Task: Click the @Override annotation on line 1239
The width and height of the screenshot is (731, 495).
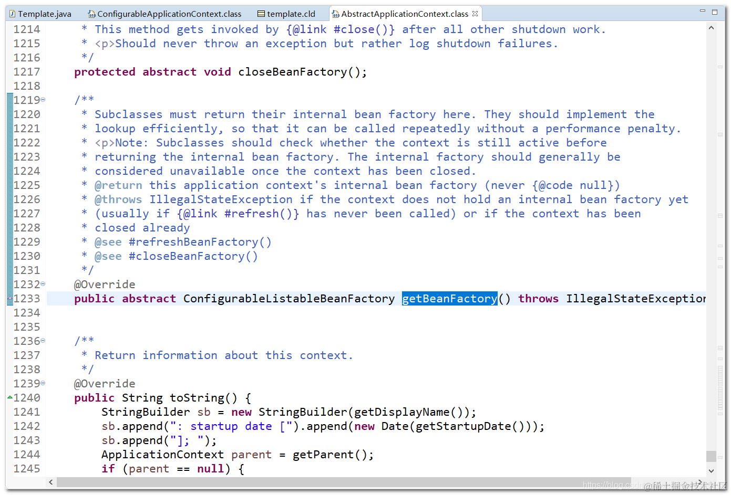Action: (x=105, y=384)
